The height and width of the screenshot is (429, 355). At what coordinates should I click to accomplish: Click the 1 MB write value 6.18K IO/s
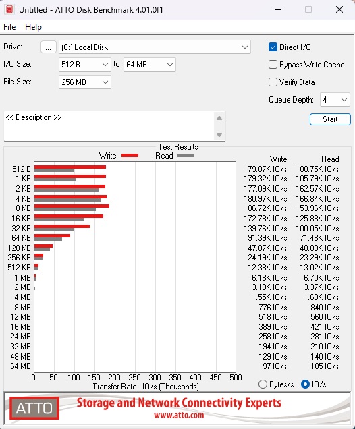(269, 278)
